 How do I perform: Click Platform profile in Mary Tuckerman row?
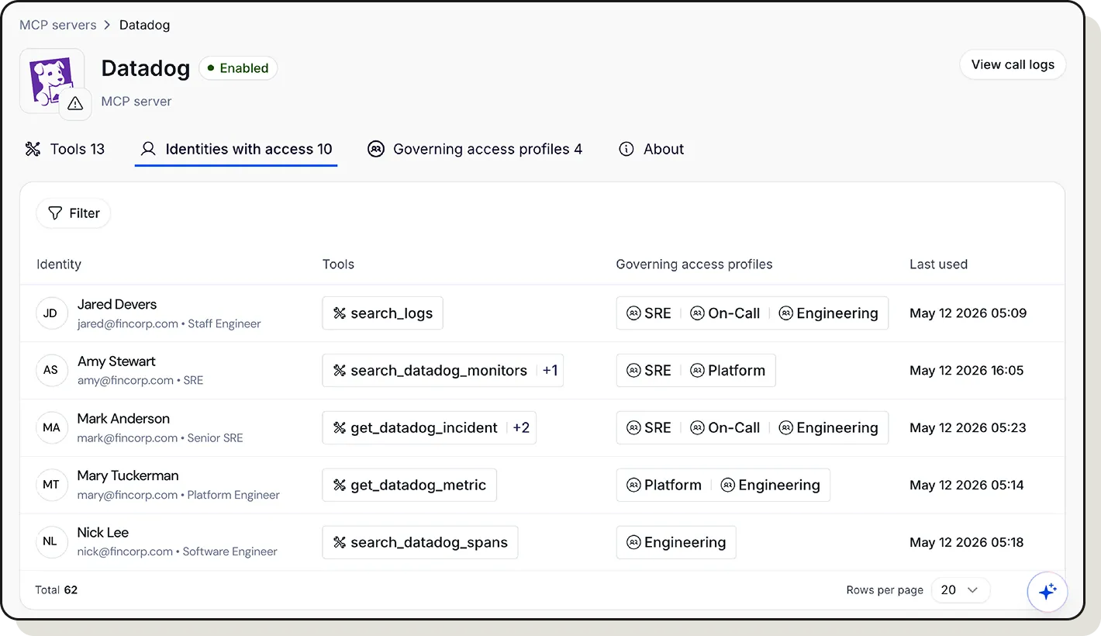(x=664, y=485)
